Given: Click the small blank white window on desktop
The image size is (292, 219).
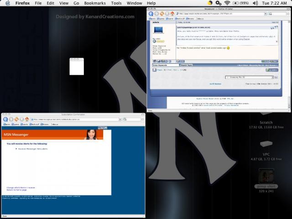Looking at the screenshot, I should (77, 67).
